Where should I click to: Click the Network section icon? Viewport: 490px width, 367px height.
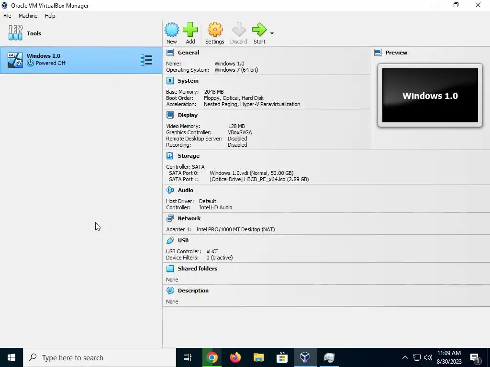(x=170, y=218)
